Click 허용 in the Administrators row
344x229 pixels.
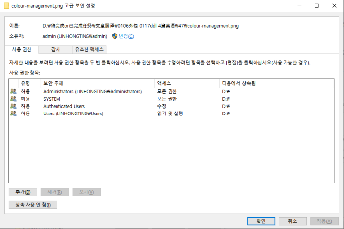coord(25,92)
